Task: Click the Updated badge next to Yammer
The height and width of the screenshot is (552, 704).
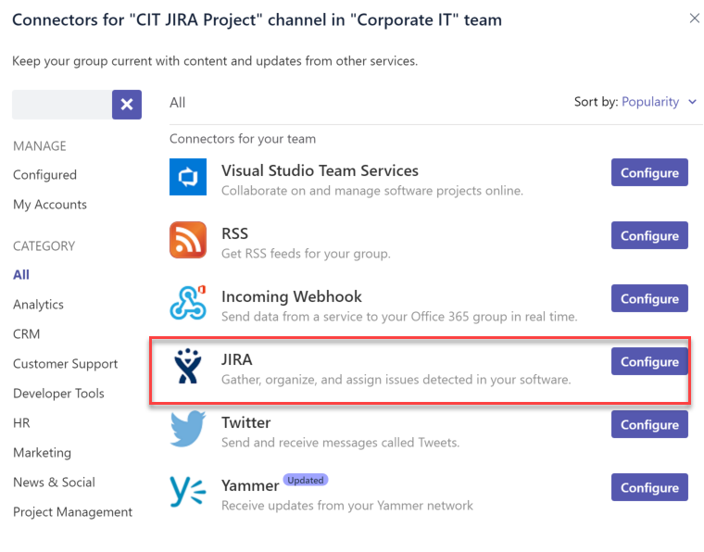Action: pos(306,480)
